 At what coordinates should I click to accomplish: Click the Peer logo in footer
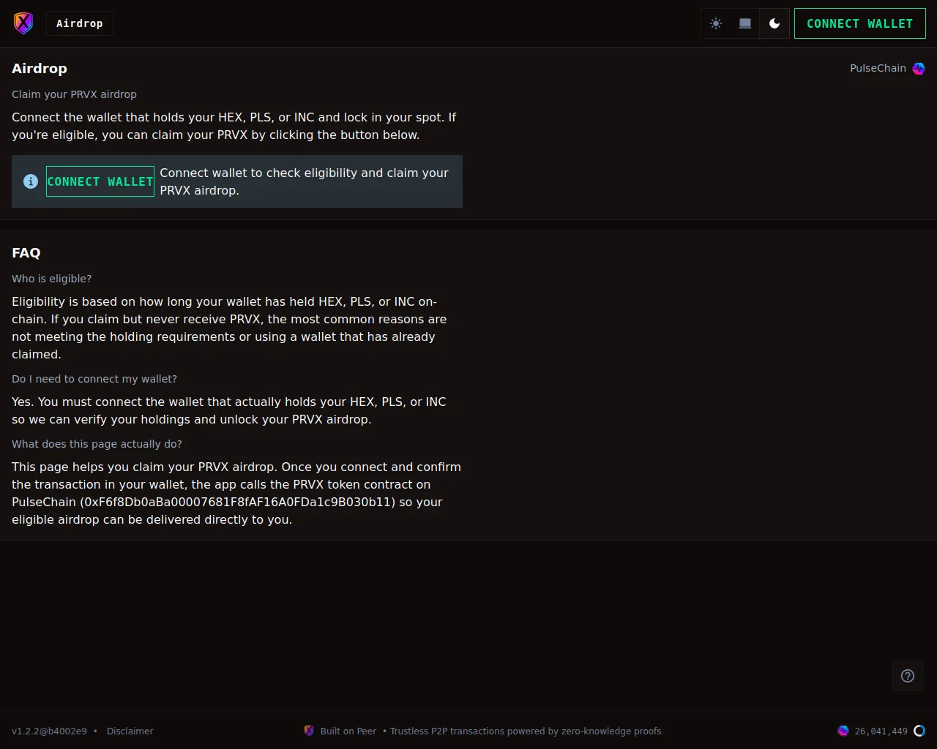click(309, 731)
